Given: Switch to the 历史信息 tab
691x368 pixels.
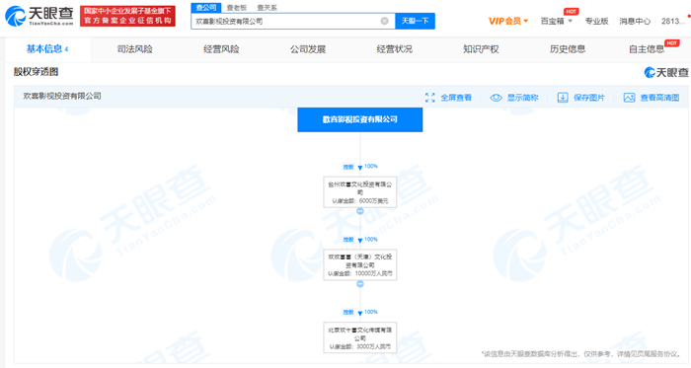Looking at the screenshot, I should pos(568,49).
